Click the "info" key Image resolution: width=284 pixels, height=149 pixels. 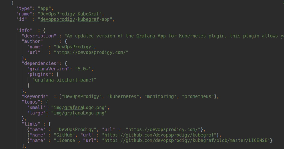pos(24,30)
